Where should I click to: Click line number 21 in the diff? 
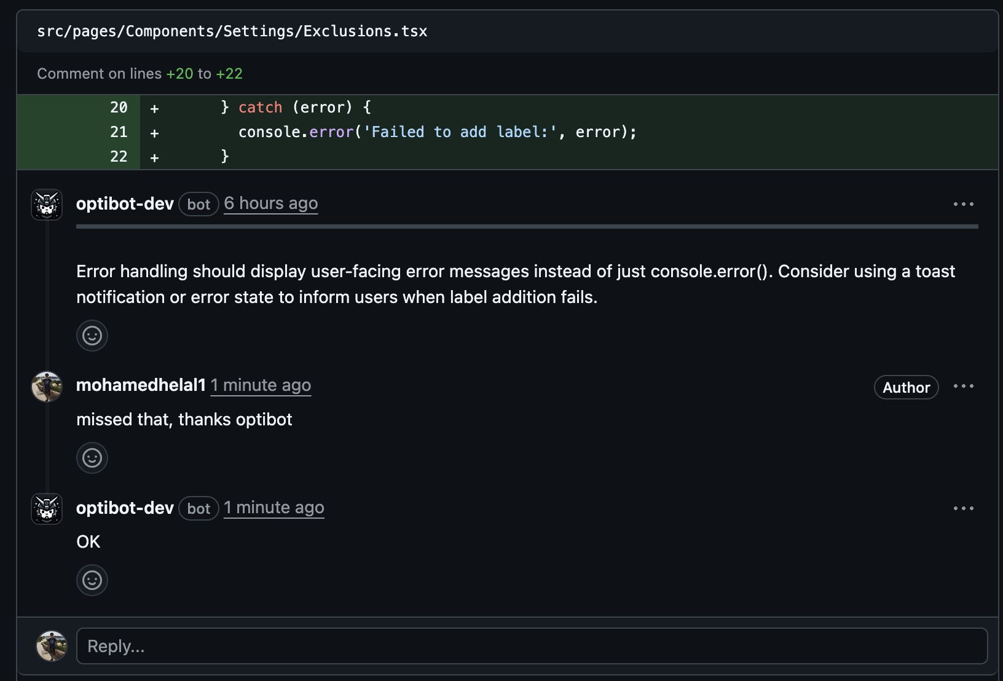tap(119, 132)
